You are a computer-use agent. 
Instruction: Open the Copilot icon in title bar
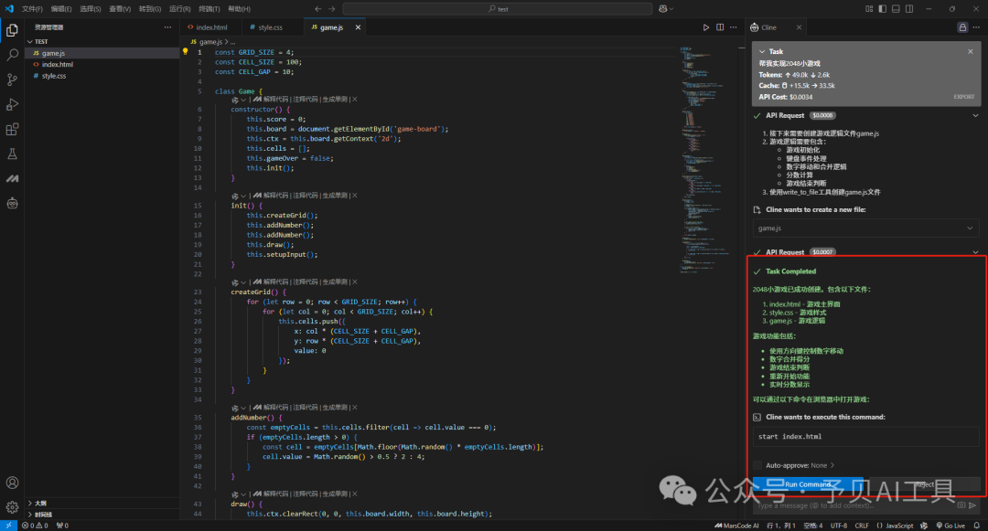663,9
